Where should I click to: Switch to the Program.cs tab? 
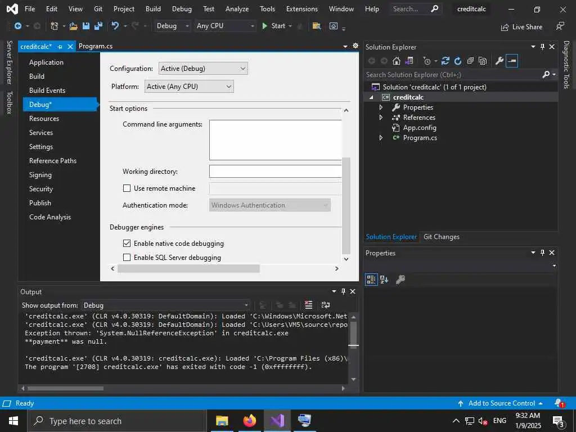[96, 46]
